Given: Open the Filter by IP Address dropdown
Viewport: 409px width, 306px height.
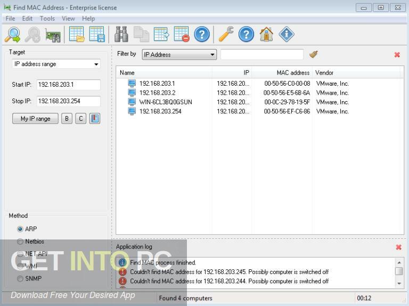Looking at the screenshot, I should [x=179, y=54].
